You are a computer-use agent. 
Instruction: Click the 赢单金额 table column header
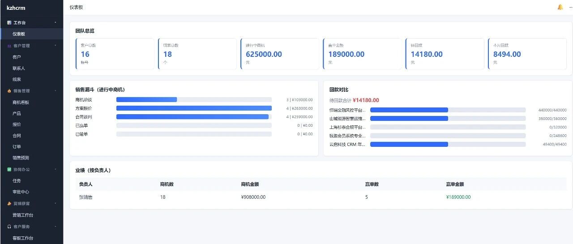(x=455, y=184)
